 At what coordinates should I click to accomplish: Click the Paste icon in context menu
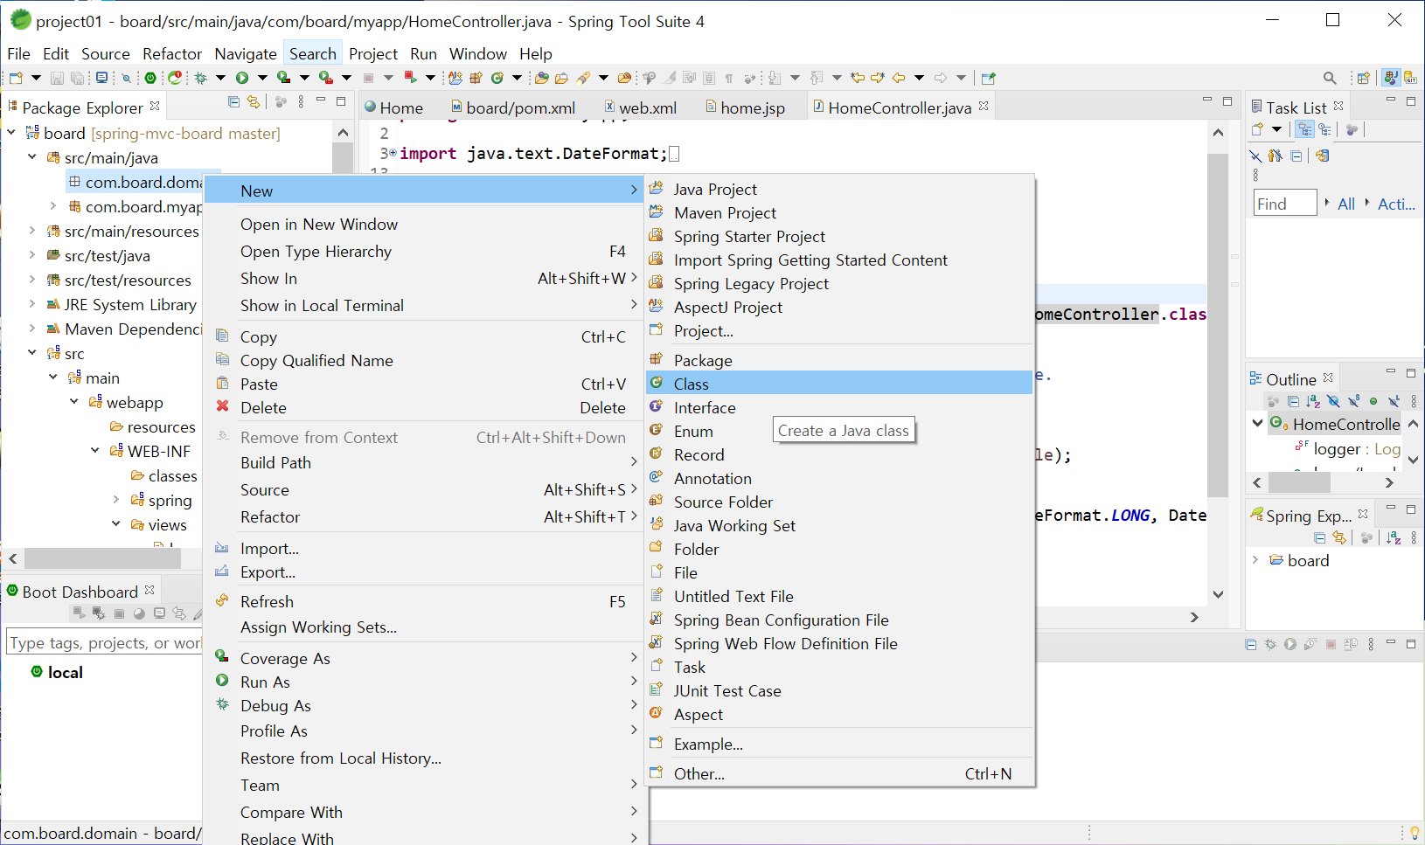pos(223,383)
